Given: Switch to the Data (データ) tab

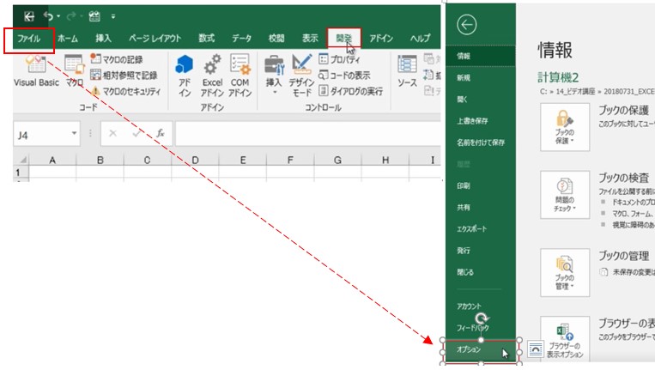Looking at the screenshot, I should (241, 39).
